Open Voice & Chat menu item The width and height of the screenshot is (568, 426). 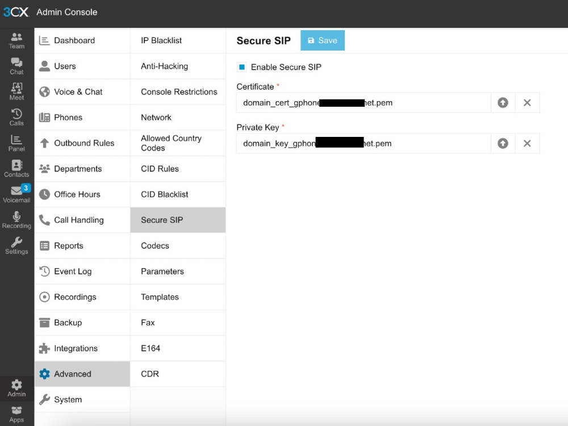[x=82, y=91]
